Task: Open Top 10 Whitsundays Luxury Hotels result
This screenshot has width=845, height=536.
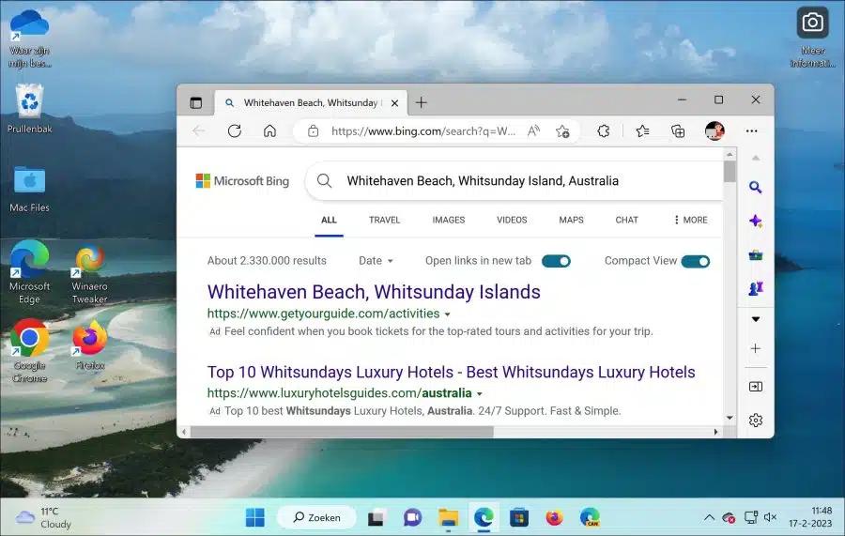Action: [451, 373]
